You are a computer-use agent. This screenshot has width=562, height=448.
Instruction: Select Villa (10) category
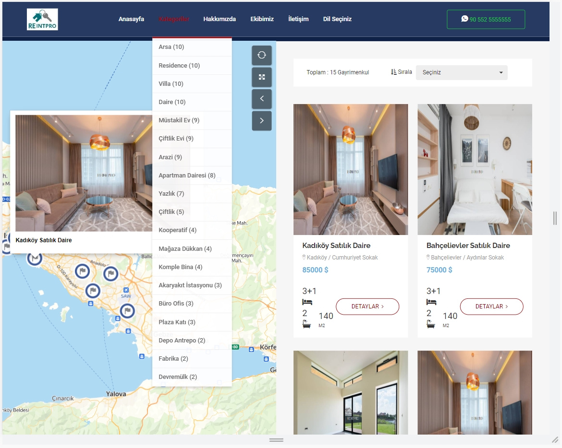tap(192, 84)
